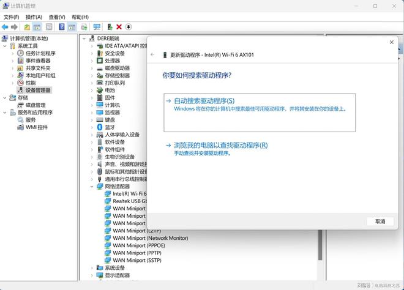Click the Back arrow in the toolbar

pyautogui.click(x=5, y=27)
